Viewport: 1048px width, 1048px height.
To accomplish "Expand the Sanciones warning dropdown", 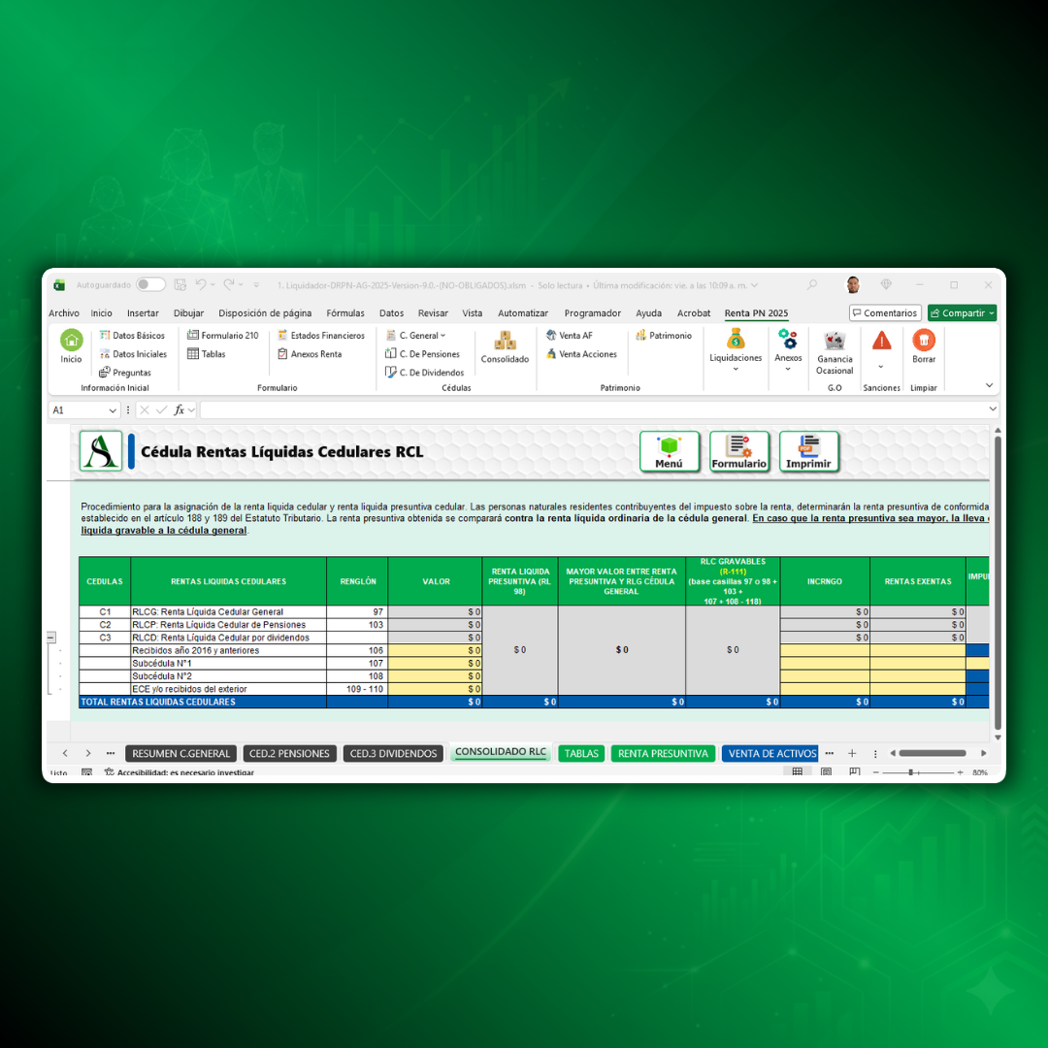I will pos(881,367).
